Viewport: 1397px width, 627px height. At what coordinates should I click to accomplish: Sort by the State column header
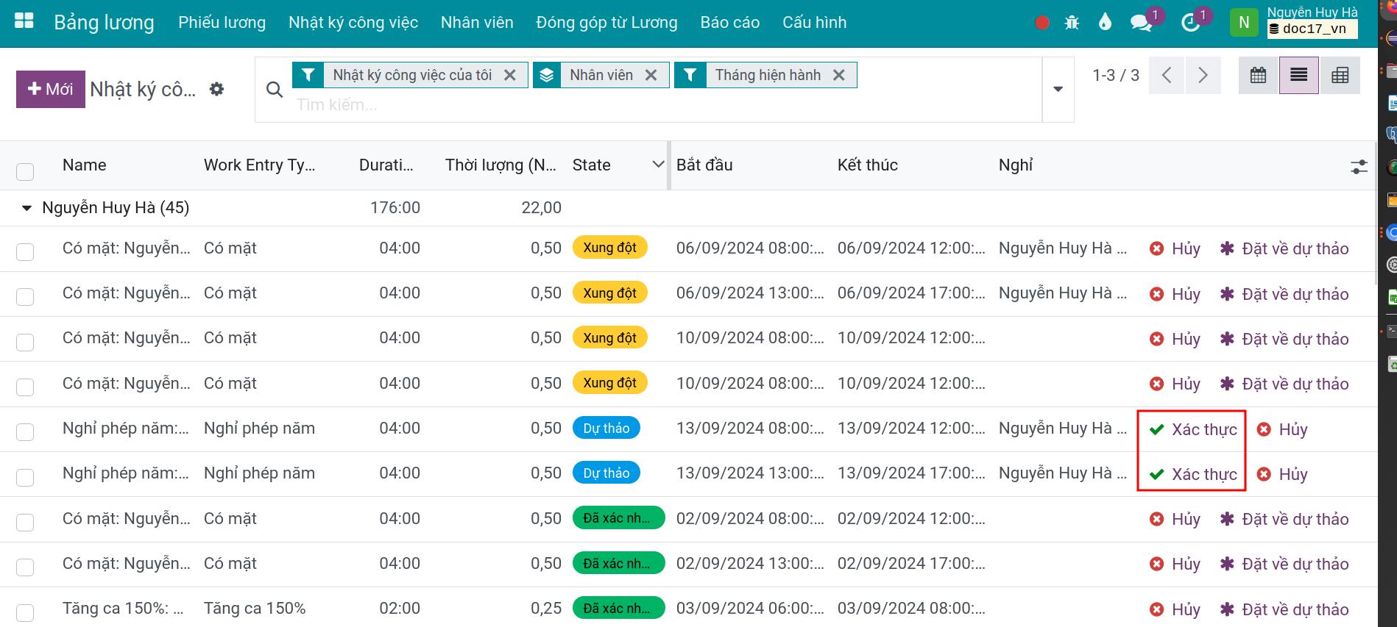pyautogui.click(x=592, y=165)
